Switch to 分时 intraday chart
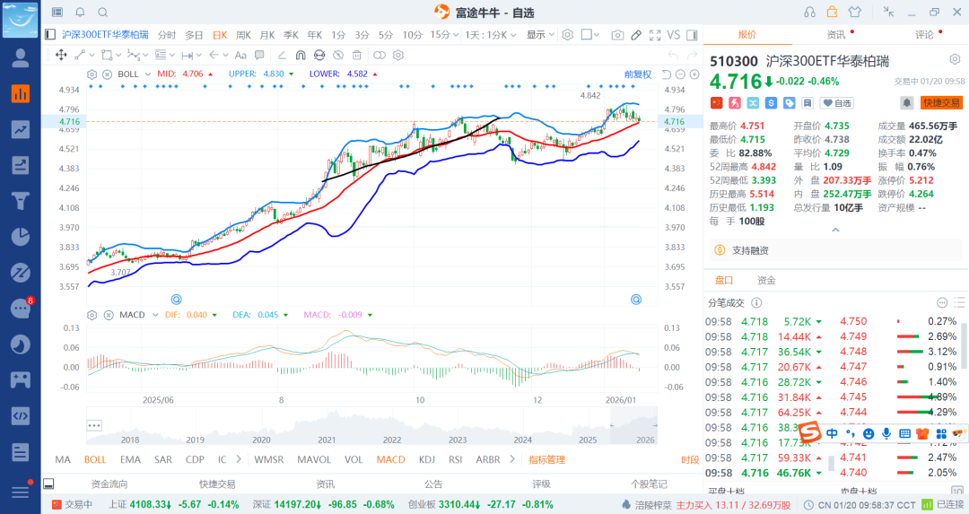 point(167,35)
